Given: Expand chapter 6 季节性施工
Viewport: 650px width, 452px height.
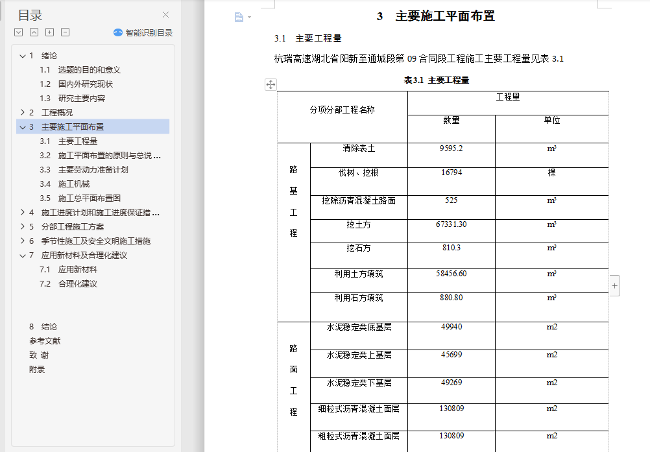Looking at the screenshot, I should (x=23, y=241).
